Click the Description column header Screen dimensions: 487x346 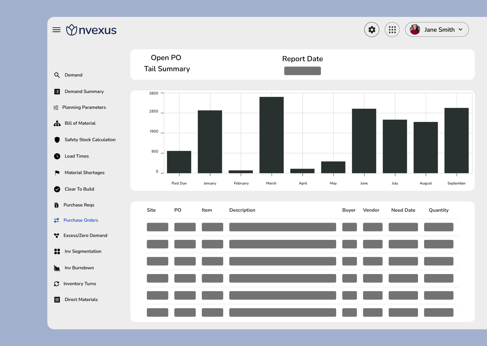pos(242,210)
